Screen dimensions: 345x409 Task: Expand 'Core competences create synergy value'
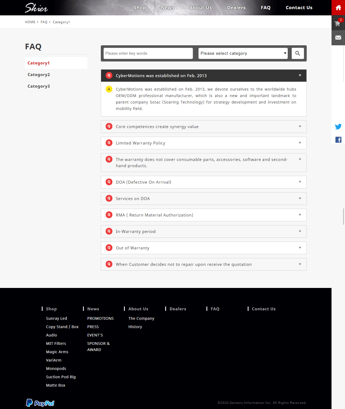click(203, 126)
